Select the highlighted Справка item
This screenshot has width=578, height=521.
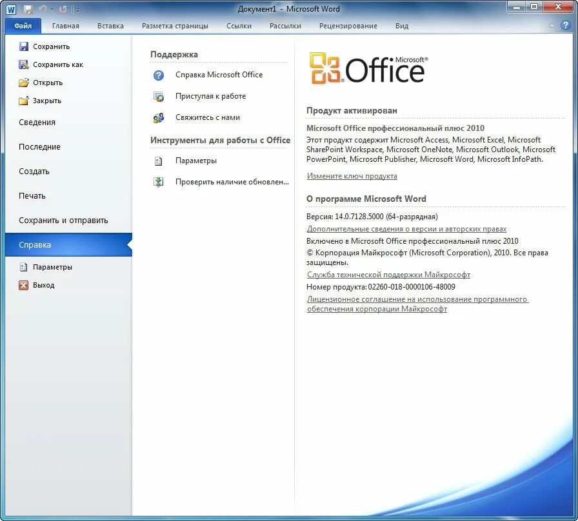[x=68, y=244]
